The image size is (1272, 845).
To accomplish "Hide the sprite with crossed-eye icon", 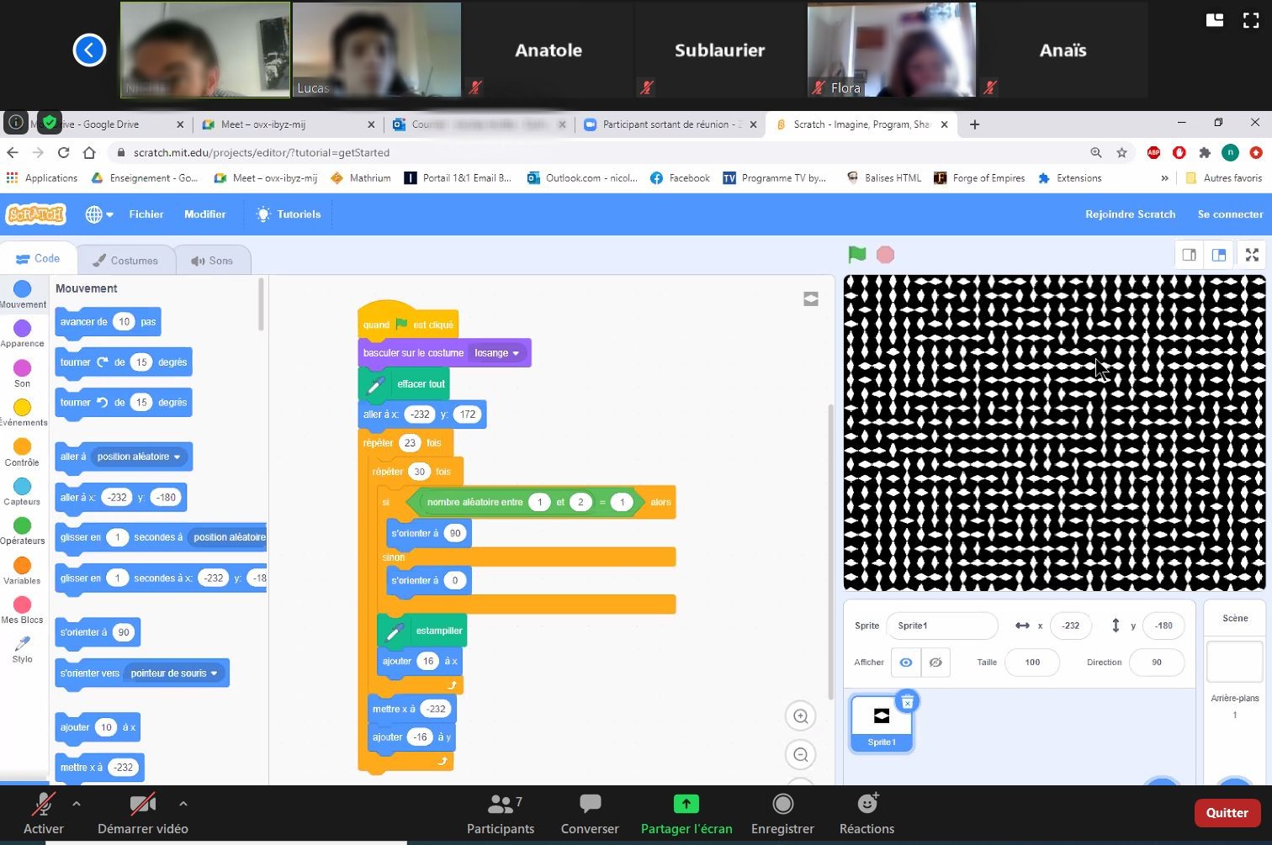I will (x=935, y=663).
